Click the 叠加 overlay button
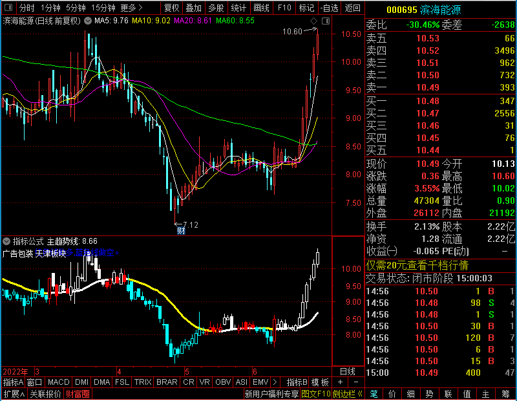This screenshot has width=517, height=401. tap(193, 8)
